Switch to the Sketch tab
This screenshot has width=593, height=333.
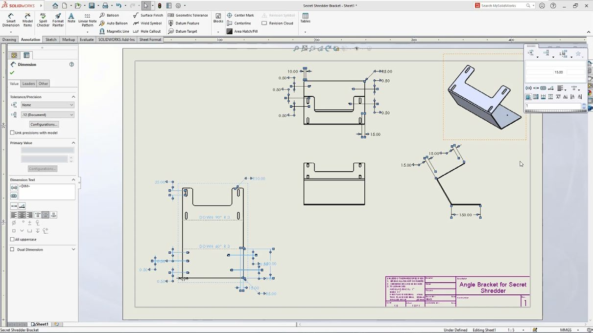pos(51,40)
